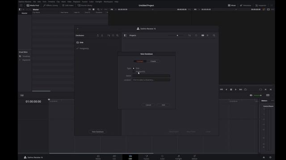Open media pool options menu
Screen dimensions: 286x160
click(106, 9)
